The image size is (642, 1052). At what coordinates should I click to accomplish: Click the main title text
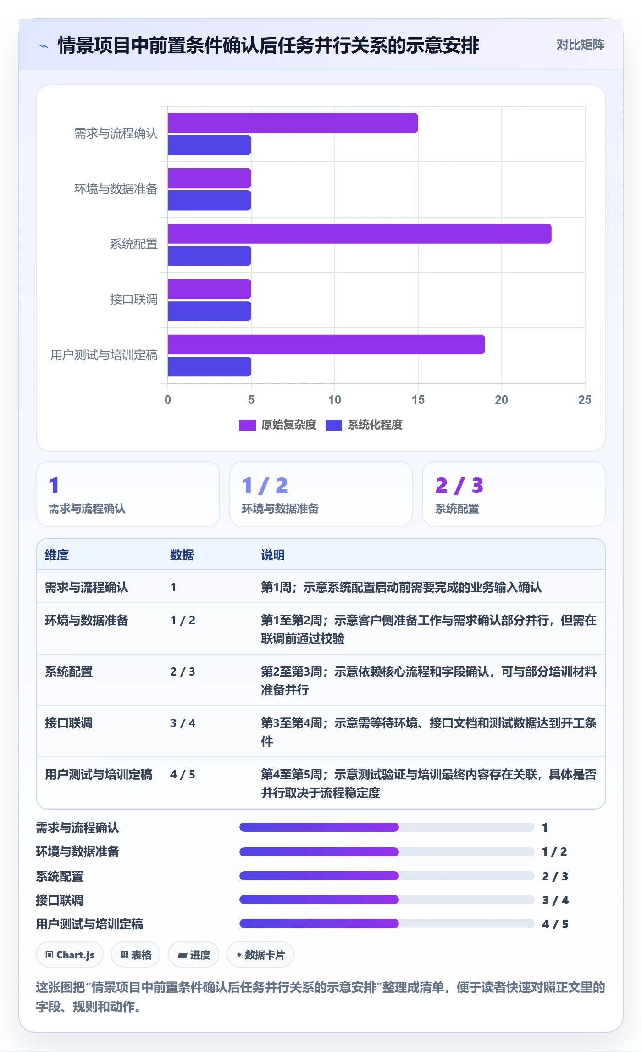(268, 45)
